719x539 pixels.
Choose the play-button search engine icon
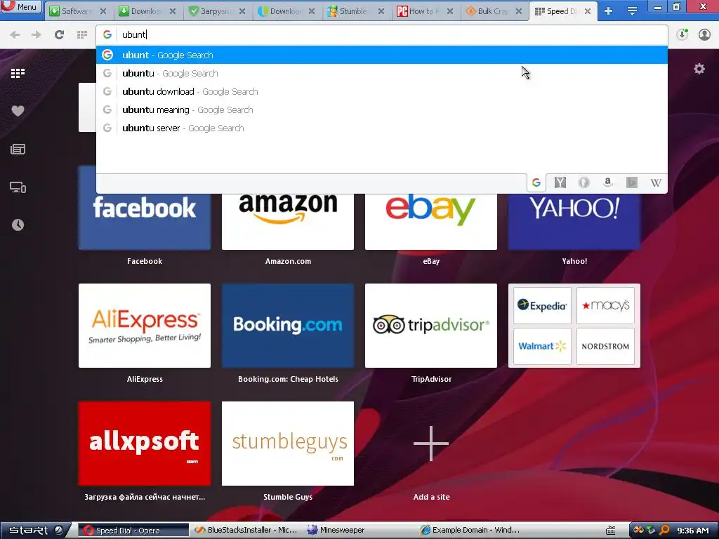[632, 182]
